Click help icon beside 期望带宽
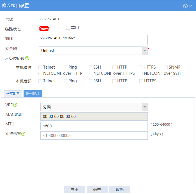The image size is (196, 194). point(23,134)
